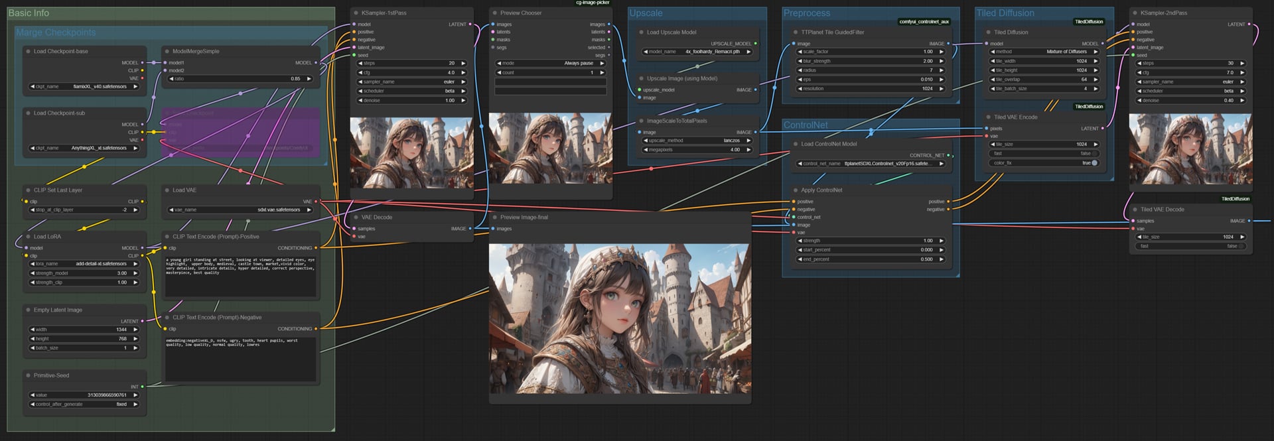The width and height of the screenshot is (1274, 441).
Task: Open the ckpt_name dropdown showing flamixXL_v40.safetensors
Action: (84, 86)
